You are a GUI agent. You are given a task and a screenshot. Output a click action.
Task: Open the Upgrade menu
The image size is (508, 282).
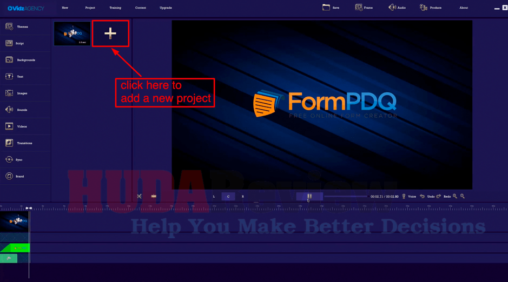coord(166,8)
